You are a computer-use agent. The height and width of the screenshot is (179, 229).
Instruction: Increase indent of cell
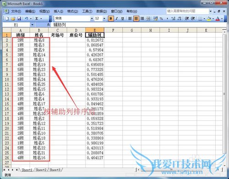click(193, 19)
